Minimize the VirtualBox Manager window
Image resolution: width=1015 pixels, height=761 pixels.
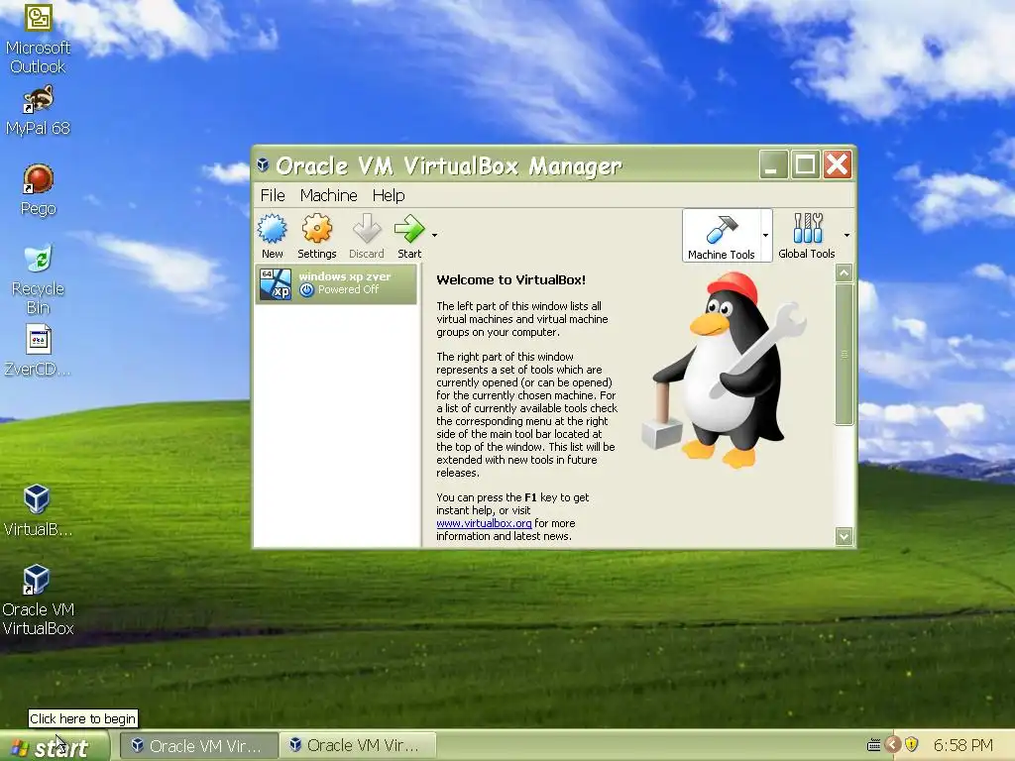(773, 165)
